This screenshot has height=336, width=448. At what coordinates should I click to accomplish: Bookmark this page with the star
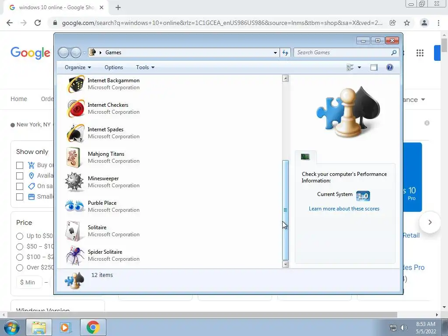tap(407, 23)
